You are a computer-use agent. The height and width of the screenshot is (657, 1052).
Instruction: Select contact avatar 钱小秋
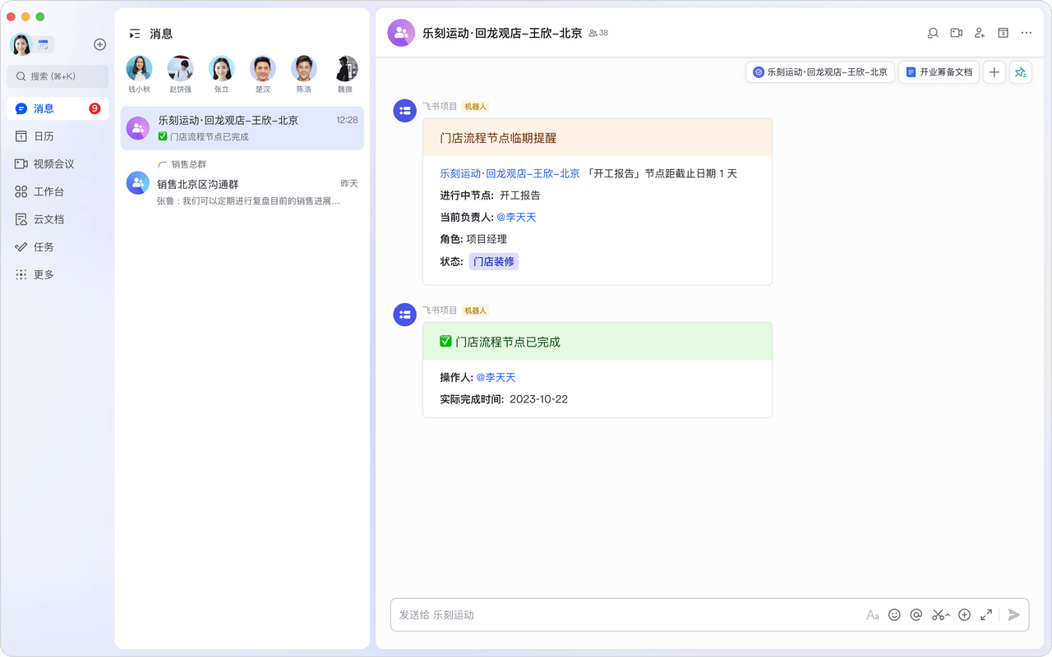point(139,68)
